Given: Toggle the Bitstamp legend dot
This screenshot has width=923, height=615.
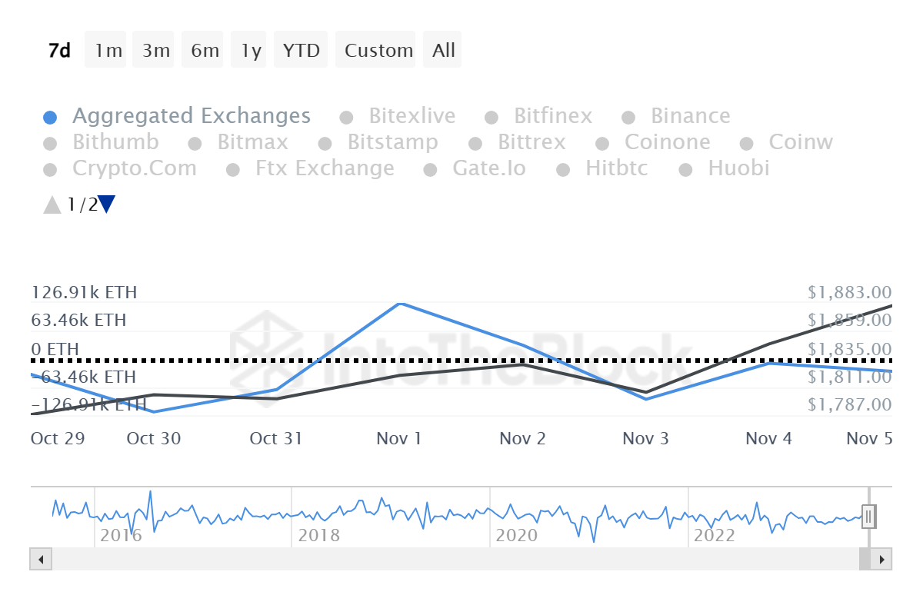Looking at the screenshot, I should click(325, 144).
